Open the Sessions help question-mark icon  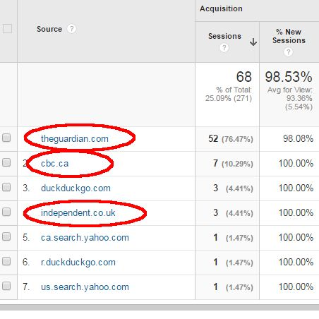point(224,48)
